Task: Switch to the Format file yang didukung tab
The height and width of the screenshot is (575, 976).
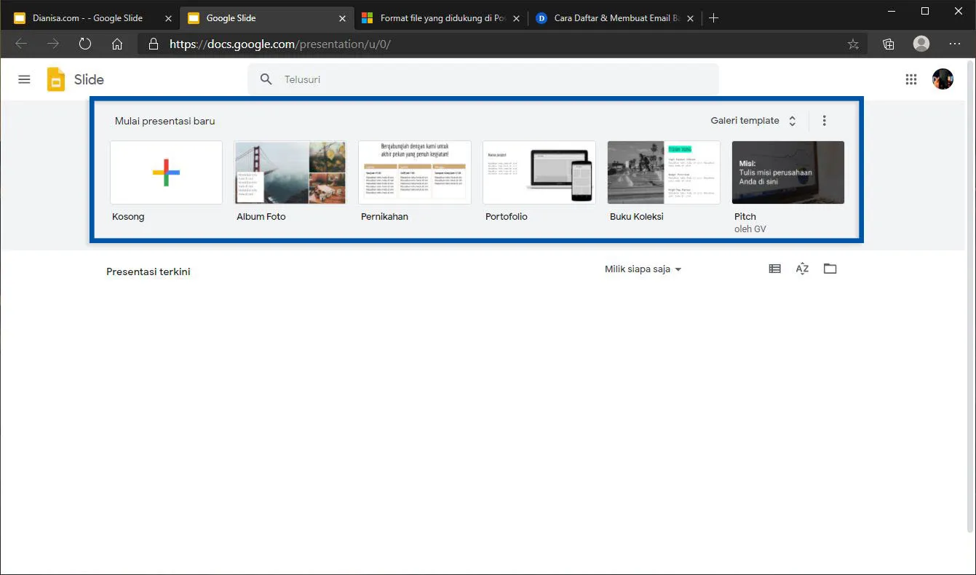Action: click(437, 17)
